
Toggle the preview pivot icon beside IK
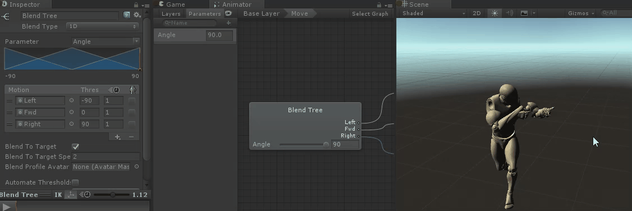click(x=71, y=195)
